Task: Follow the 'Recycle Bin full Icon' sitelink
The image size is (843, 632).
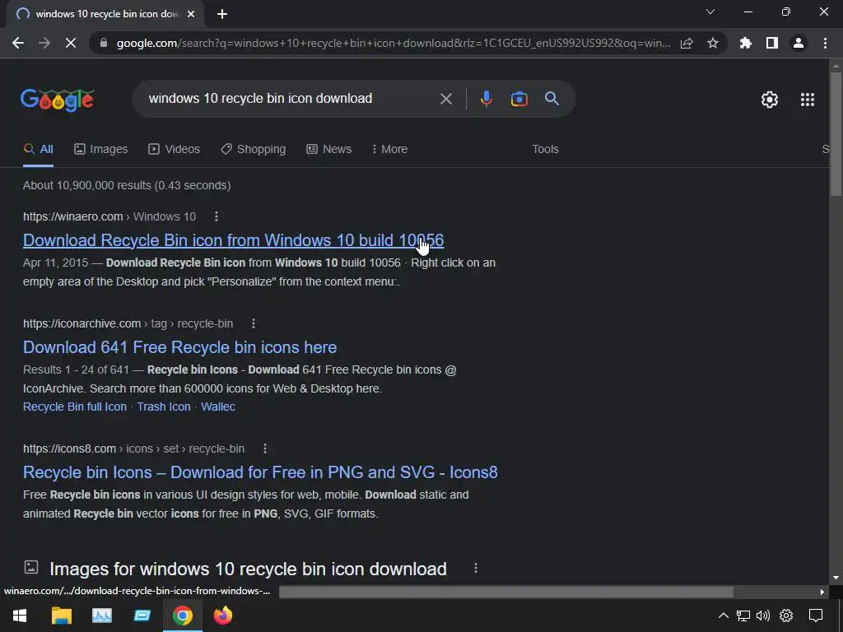Action: pos(75,407)
